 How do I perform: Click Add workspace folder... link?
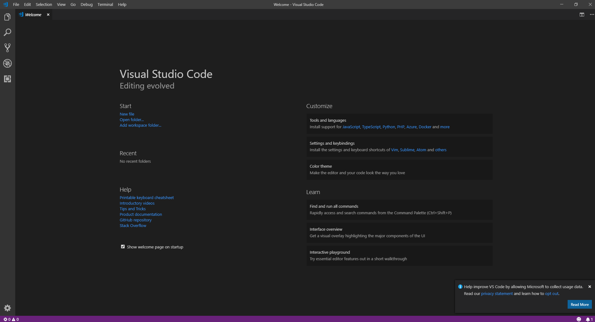point(141,125)
